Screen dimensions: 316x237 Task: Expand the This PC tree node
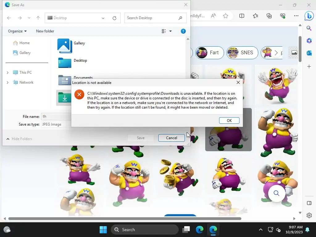(x=8, y=73)
